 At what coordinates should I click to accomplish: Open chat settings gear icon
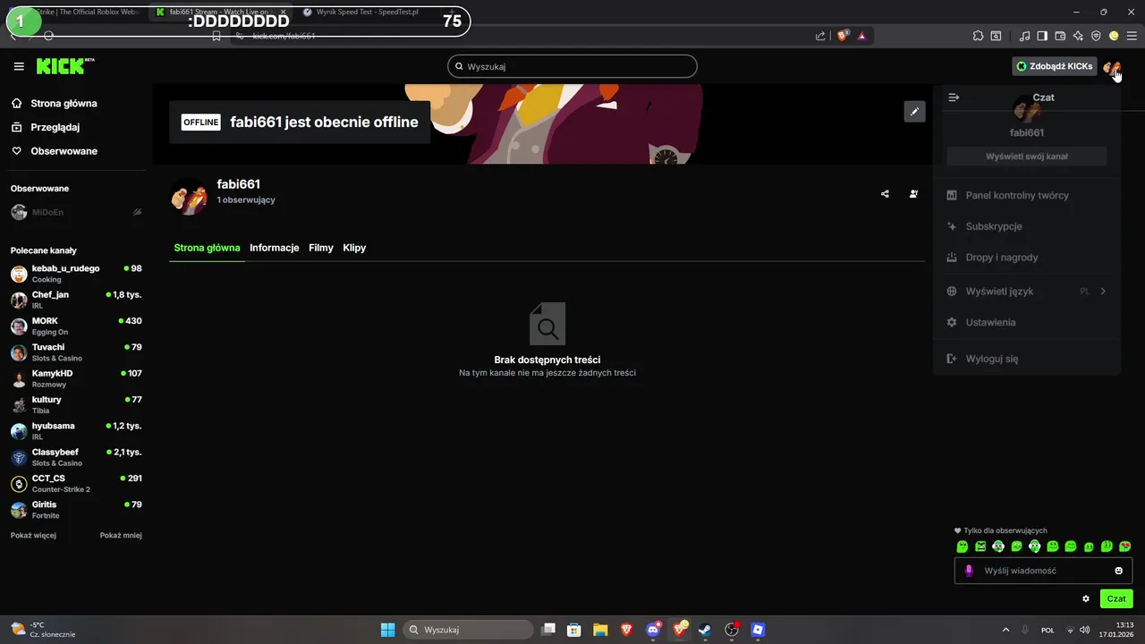tap(1086, 598)
